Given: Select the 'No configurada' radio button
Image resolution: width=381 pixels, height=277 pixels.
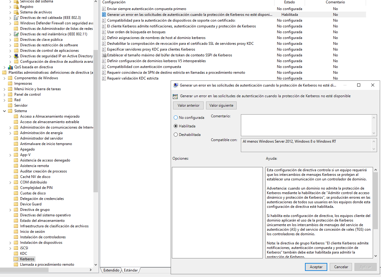Looking at the screenshot, I should pos(176,118).
